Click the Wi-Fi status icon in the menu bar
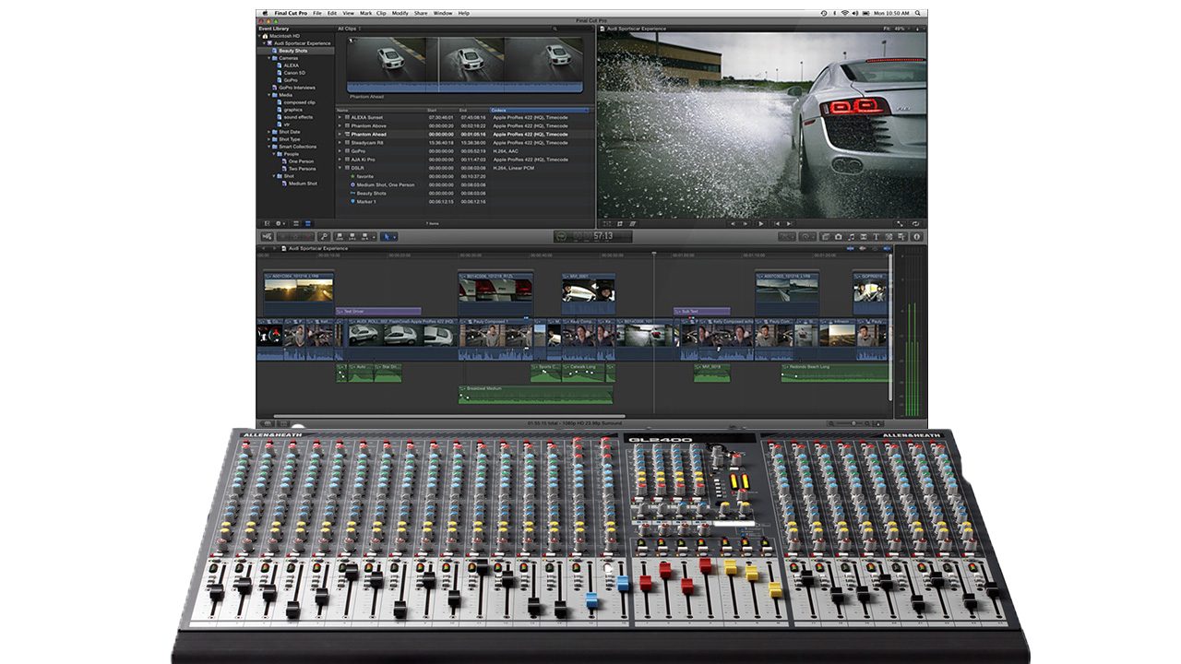The width and height of the screenshot is (1181, 664). pyautogui.click(x=844, y=14)
